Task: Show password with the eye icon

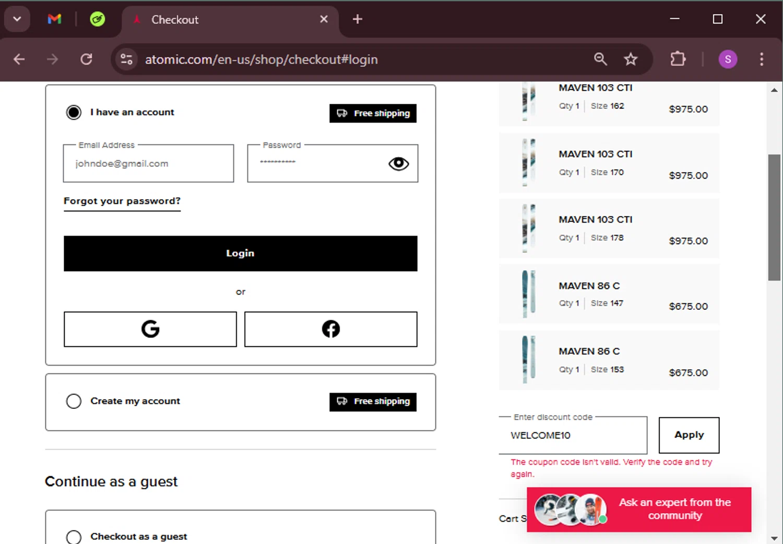Action: tap(399, 164)
